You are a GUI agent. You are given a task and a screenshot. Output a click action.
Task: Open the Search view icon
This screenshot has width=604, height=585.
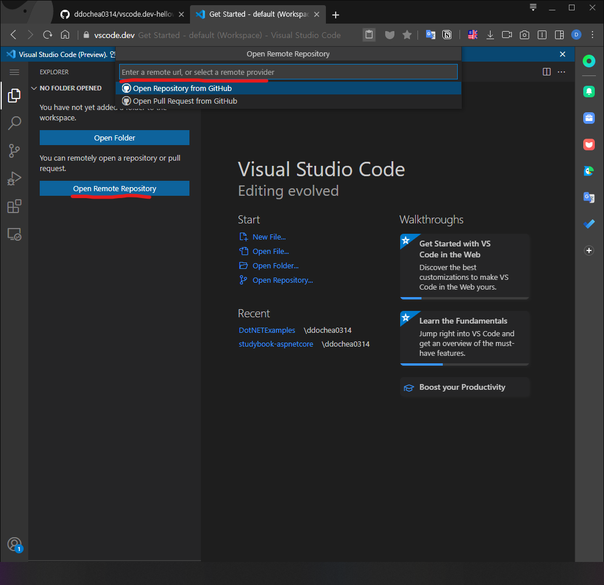(14, 123)
